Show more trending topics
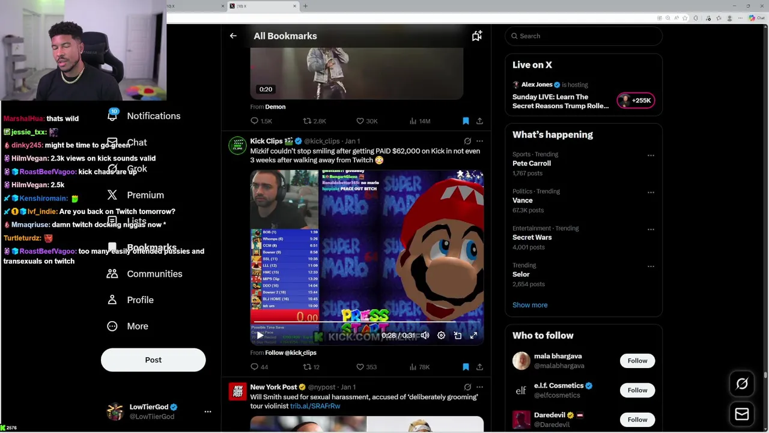 (x=530, y=305)
